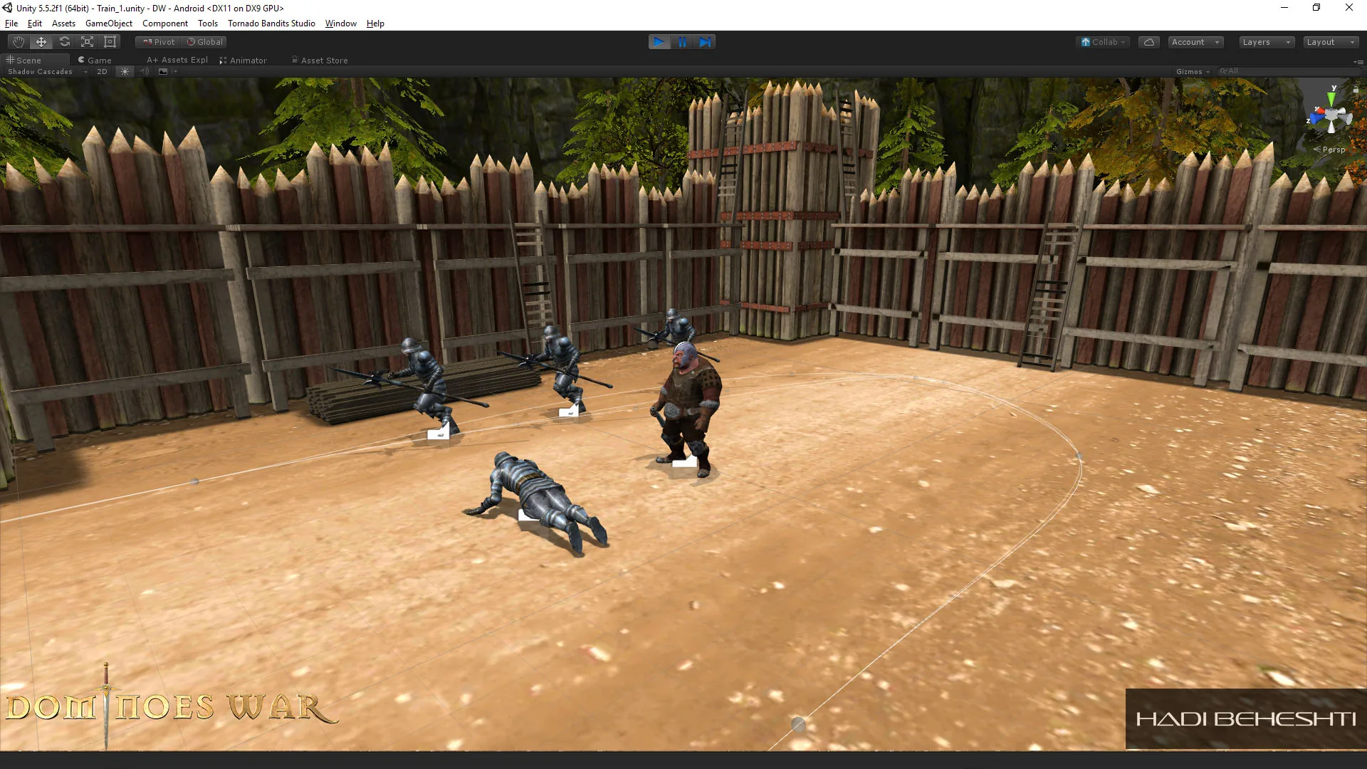
Task: Switch to the Asset Store tab
Action: click(320, 61)
